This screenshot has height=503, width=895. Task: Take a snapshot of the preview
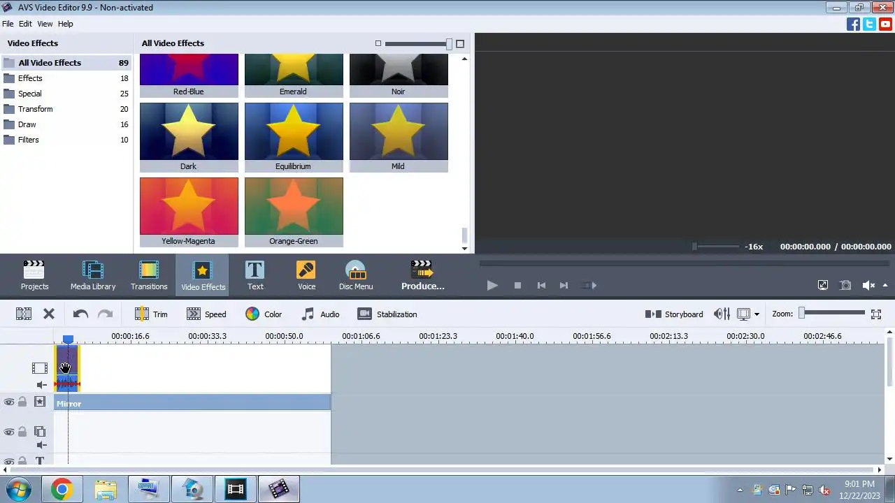(845, 285)
